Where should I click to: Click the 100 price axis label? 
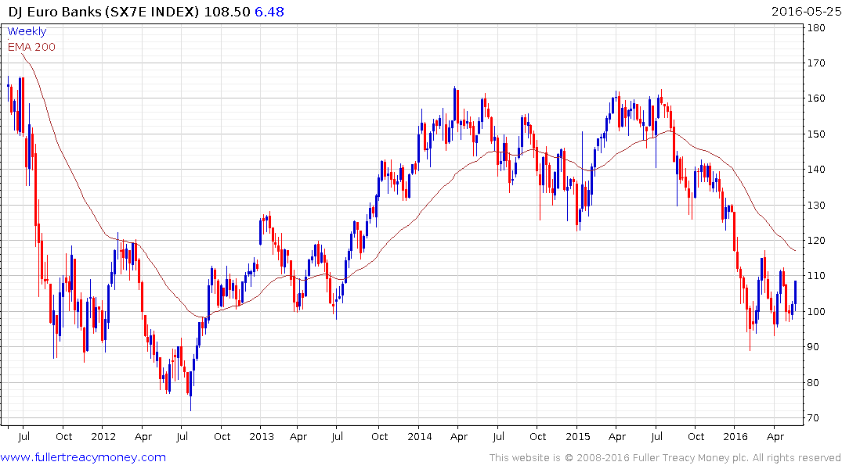coord(816,311)
